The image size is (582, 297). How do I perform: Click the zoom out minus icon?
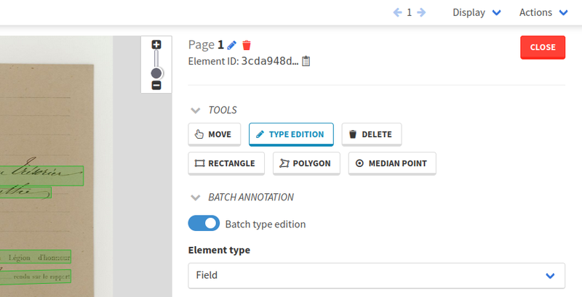[x=156, y=86]
